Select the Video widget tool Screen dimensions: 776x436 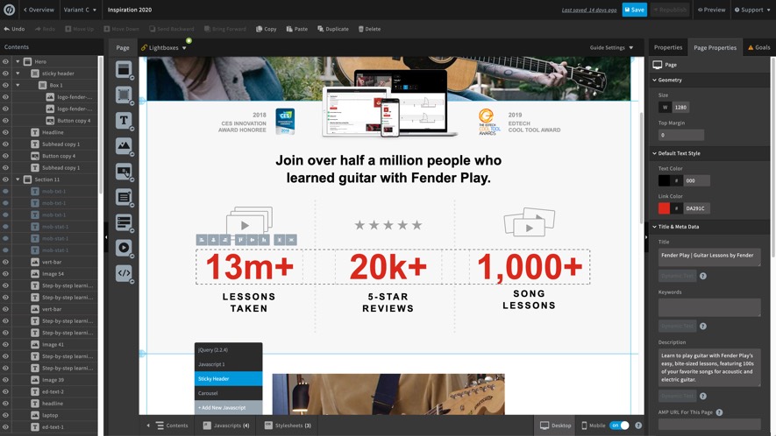(x=124, y=248)
